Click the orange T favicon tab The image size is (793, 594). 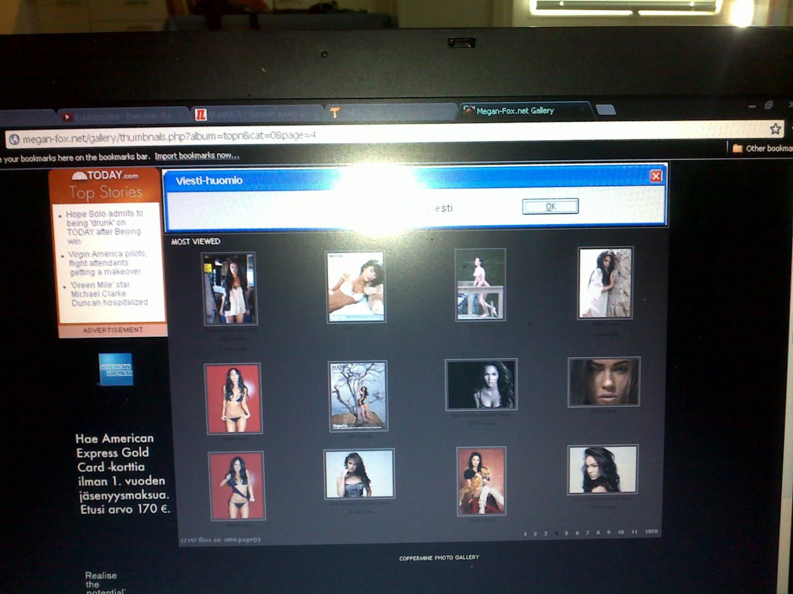[x=335, y=113]
